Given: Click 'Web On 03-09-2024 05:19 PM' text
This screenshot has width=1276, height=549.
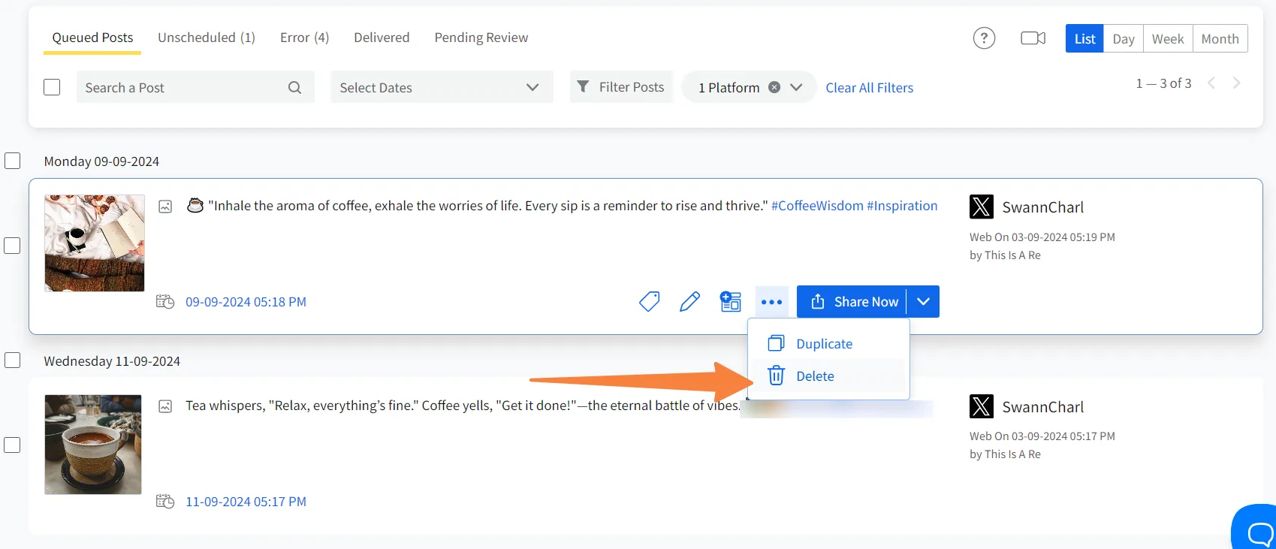Looking at the screenshot, I should click(x=1042, y=237).
